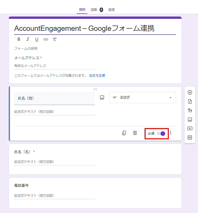
Task: Click the short answer placeholder under 氏名（姓）
Action: [34, 112]
